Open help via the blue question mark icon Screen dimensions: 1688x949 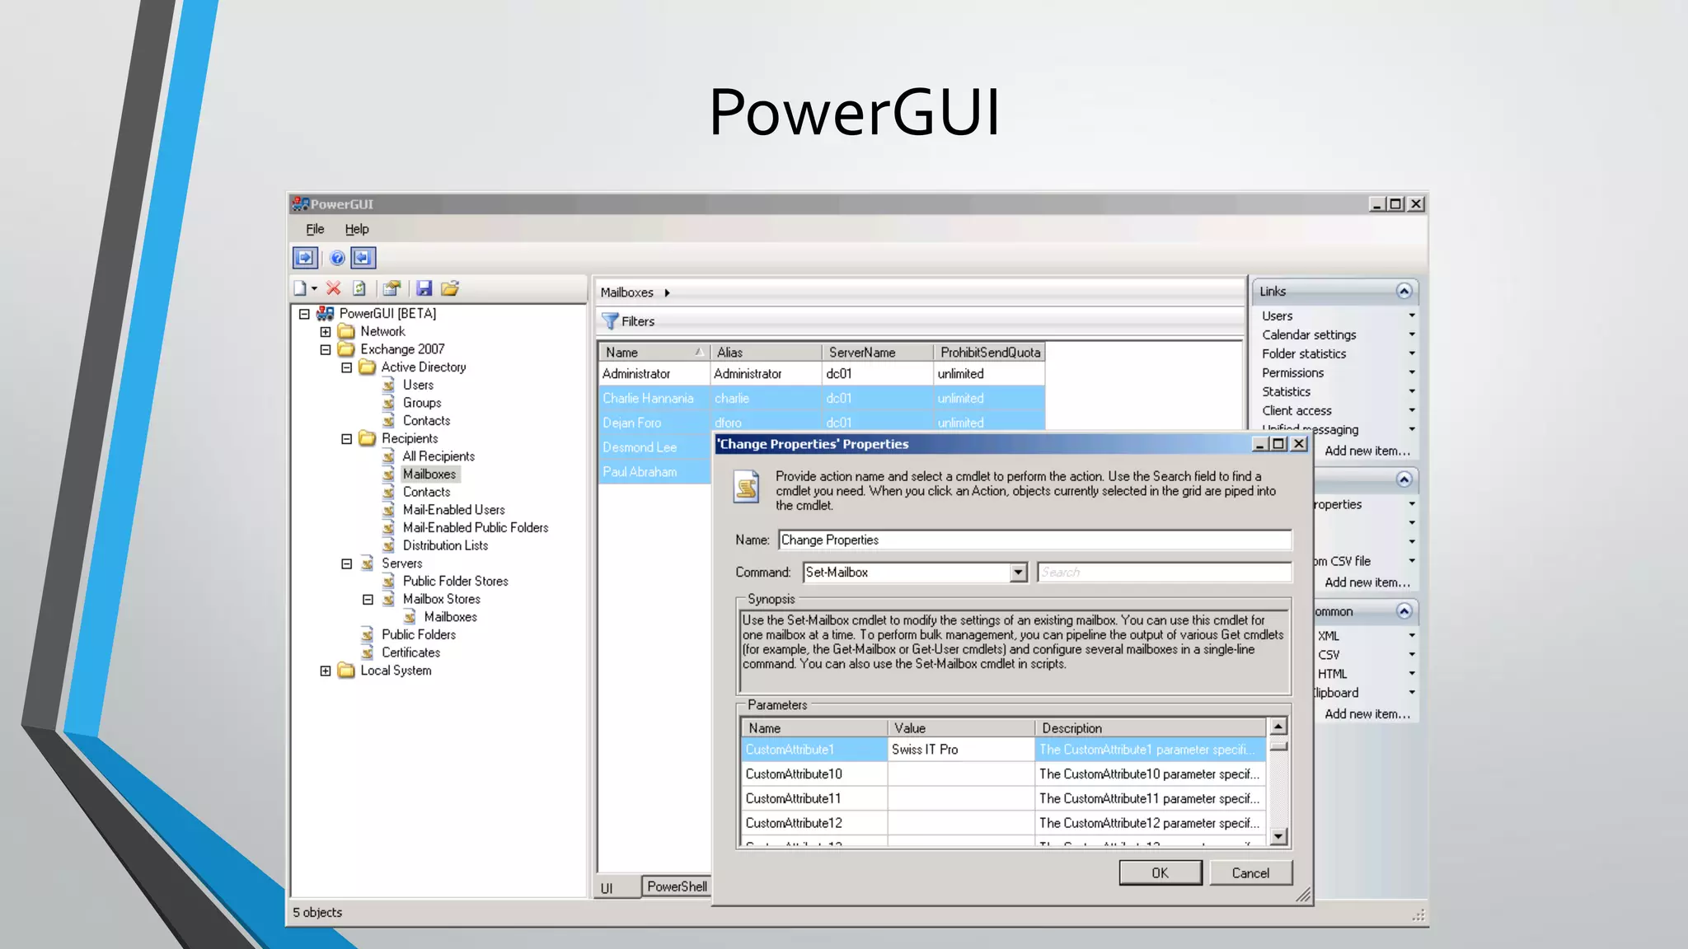pos(337,258)
